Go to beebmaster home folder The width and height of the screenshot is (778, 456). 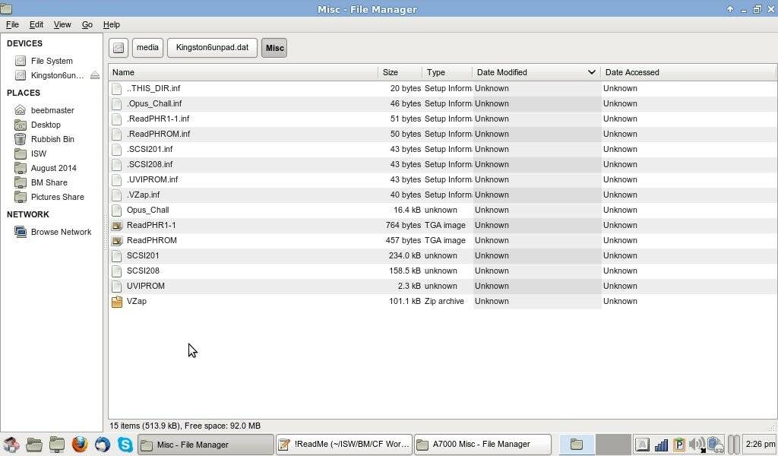click(x=52, y=110)
